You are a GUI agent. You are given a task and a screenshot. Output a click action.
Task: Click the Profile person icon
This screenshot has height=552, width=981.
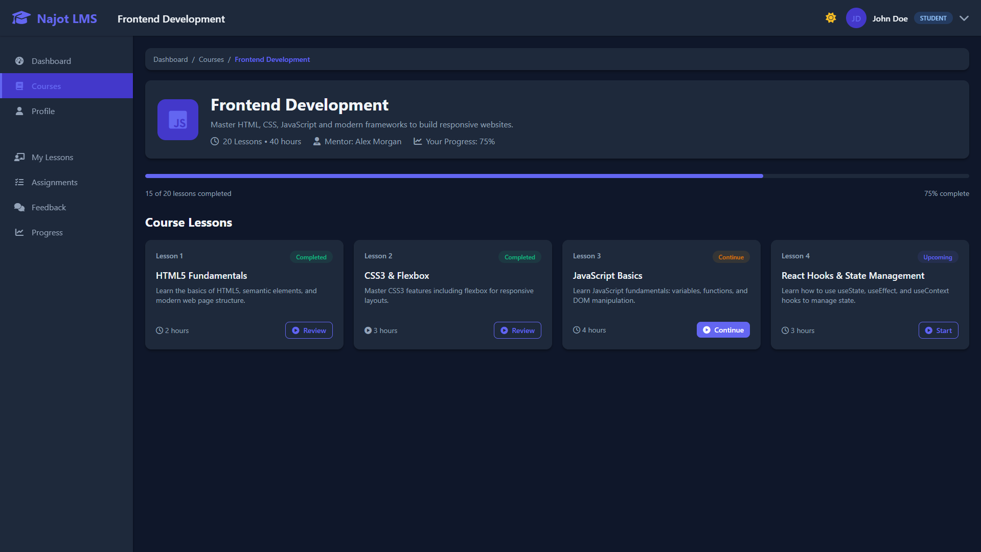click(19, 111)
